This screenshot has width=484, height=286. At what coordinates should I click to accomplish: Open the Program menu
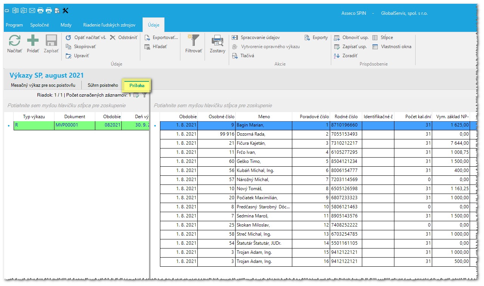point(14,25)
